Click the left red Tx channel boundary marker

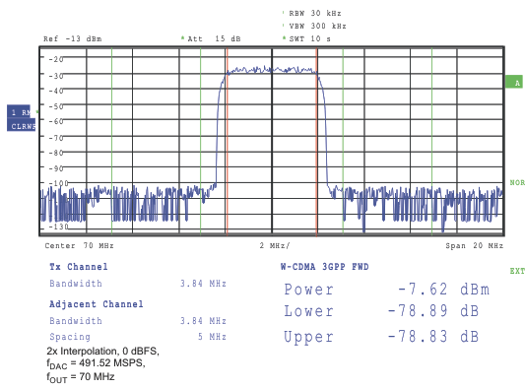(227, 141)
